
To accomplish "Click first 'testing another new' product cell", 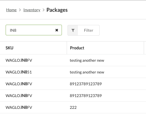I will click(x=87, y=60).
